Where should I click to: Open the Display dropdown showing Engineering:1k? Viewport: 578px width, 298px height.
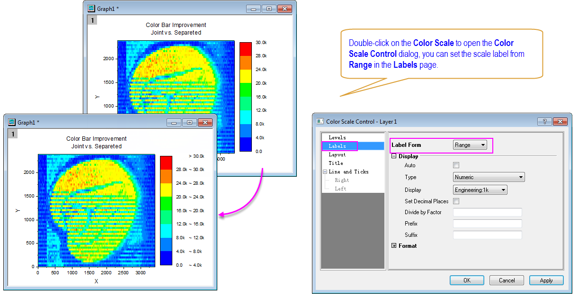coord(480,190)
